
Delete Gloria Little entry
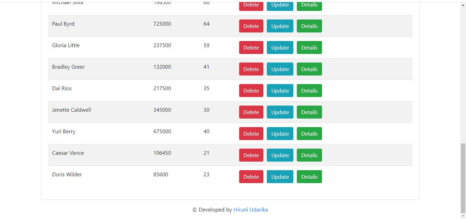(x=251, y=47)
